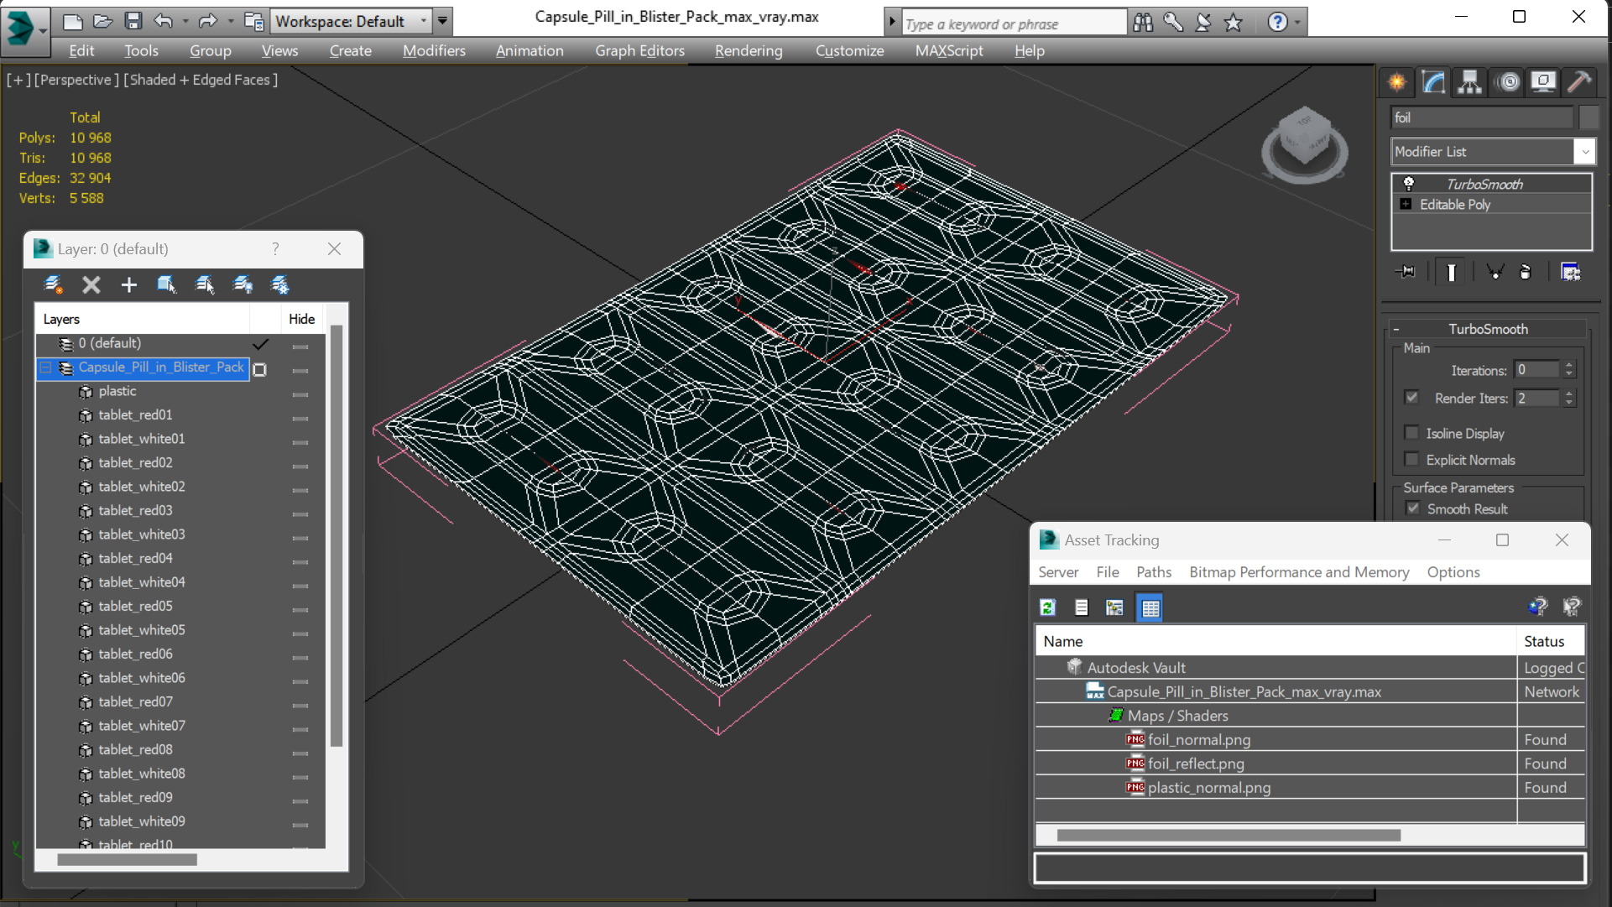The width and height of the screenshot is (1612, 907).
Task: Redo the last action
Action: pos(207,21)
